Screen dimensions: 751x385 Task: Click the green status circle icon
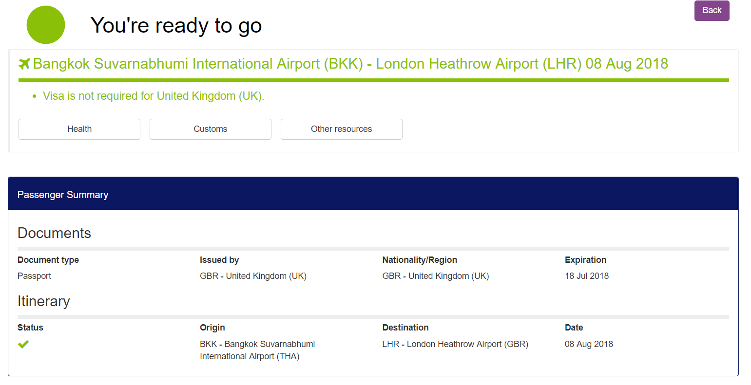pyautogui.click(x=46, y=25)
